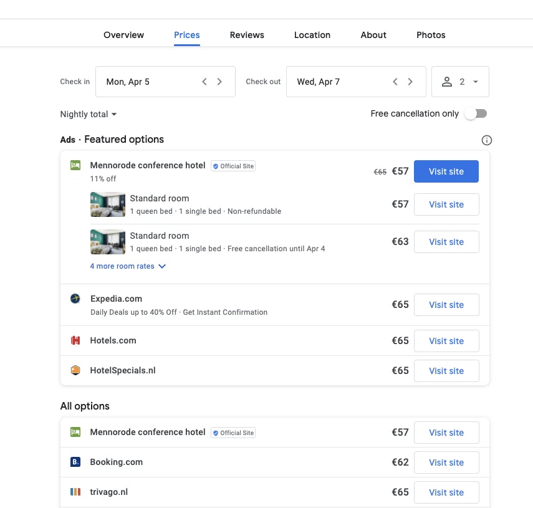Move check-out date one day earlier

tap(395, 82)
